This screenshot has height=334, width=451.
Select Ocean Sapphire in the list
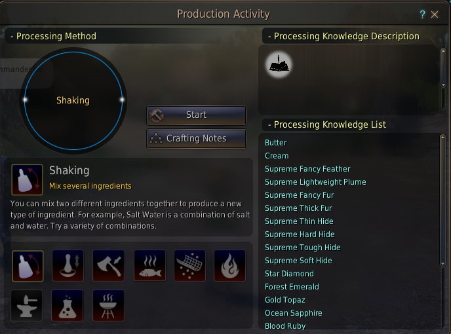click(294, 313)
